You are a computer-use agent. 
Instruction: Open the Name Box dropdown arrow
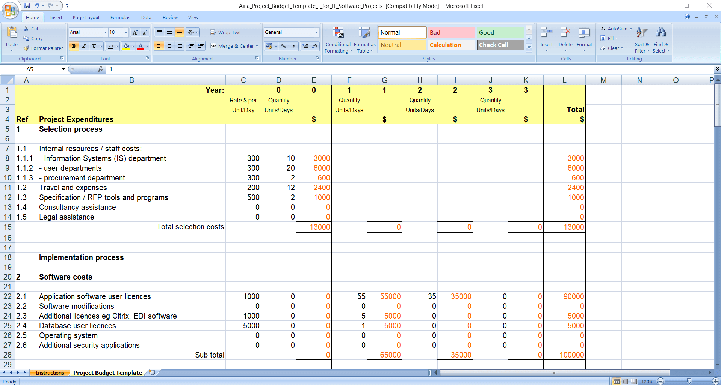click(x=63, y=69)
